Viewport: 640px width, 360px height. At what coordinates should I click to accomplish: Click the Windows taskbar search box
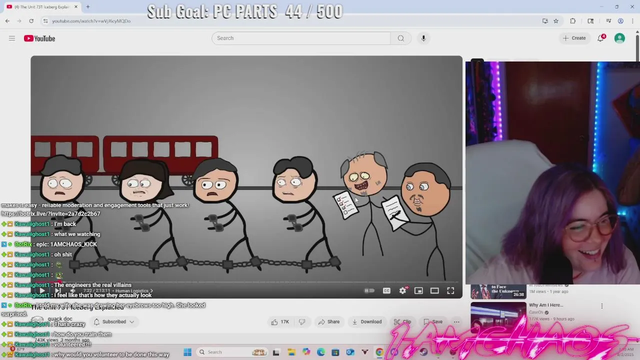[x=232, y=352]
